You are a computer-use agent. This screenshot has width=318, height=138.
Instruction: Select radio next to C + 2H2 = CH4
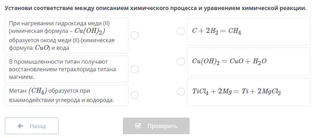pyautogui.click(x=181, y=31)
